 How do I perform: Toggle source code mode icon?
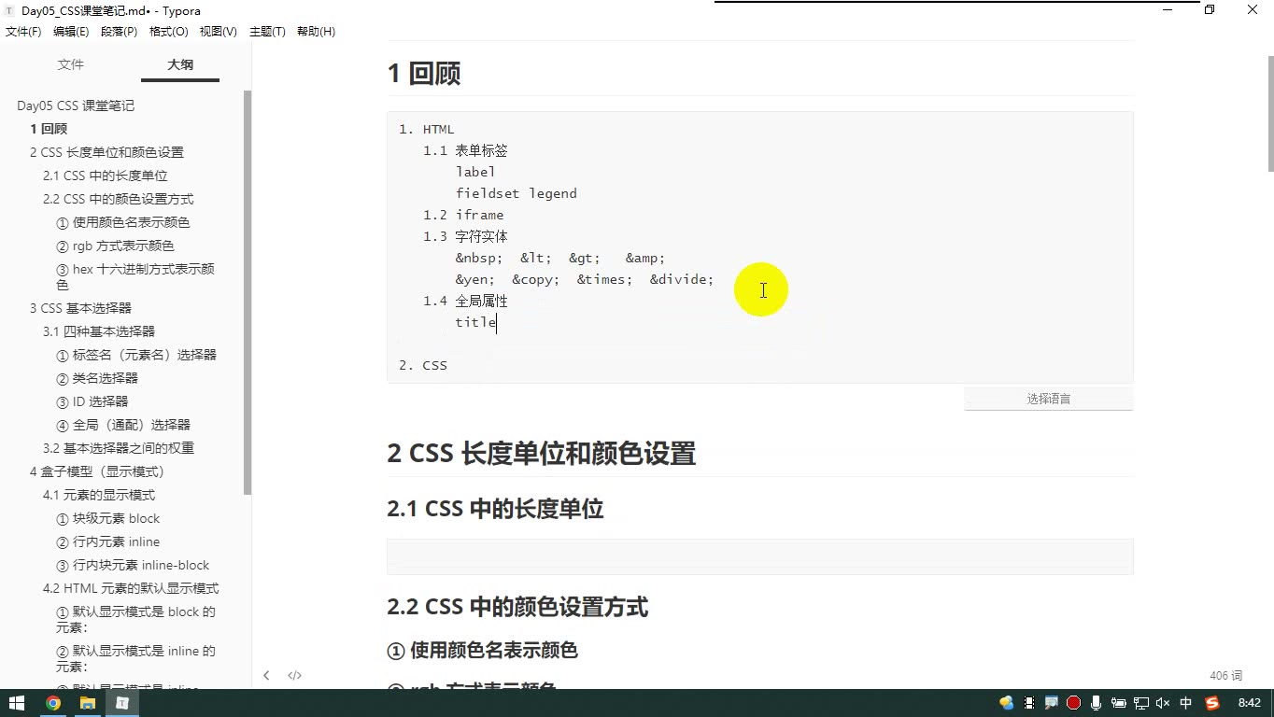pos(294,675)
